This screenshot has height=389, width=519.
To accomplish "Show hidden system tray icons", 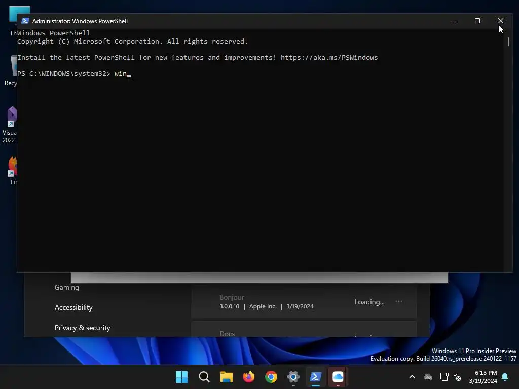I will (412, 377).
